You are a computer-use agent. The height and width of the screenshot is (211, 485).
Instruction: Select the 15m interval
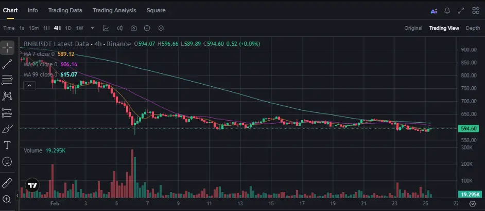(x=33, y=28)
